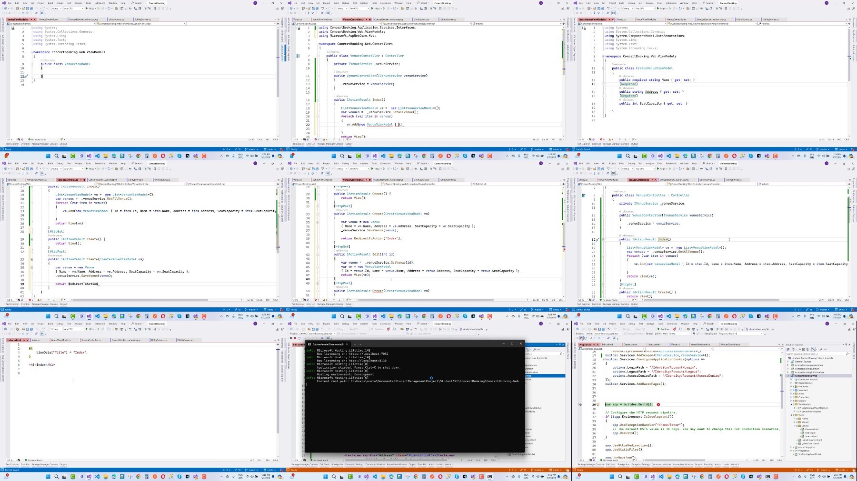This screenshot has width=857, height=481.
Task: Open the File menu in the Program.cs window
Action: pyautogui.click(x=581, y=324)
